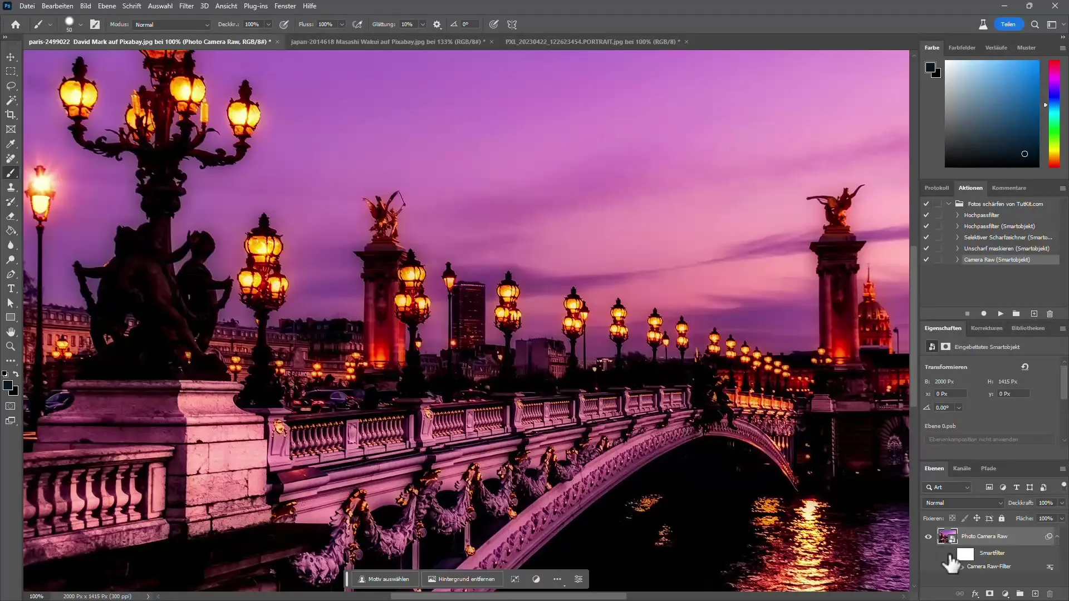Select the Healing Brush tool
1069x601 pixels.
(x=11, y=159)
